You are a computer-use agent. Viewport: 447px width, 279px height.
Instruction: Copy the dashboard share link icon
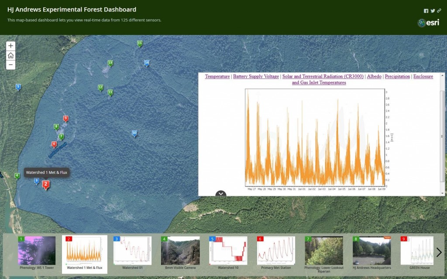pyautogui.click(x=439, y=11)
